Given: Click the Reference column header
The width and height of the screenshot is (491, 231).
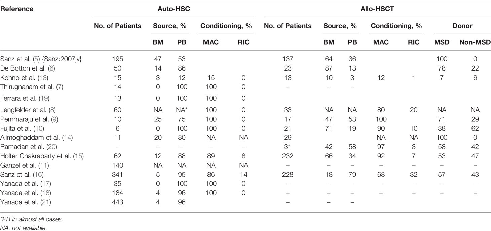Looking at the screenshot, I should 17,9.
